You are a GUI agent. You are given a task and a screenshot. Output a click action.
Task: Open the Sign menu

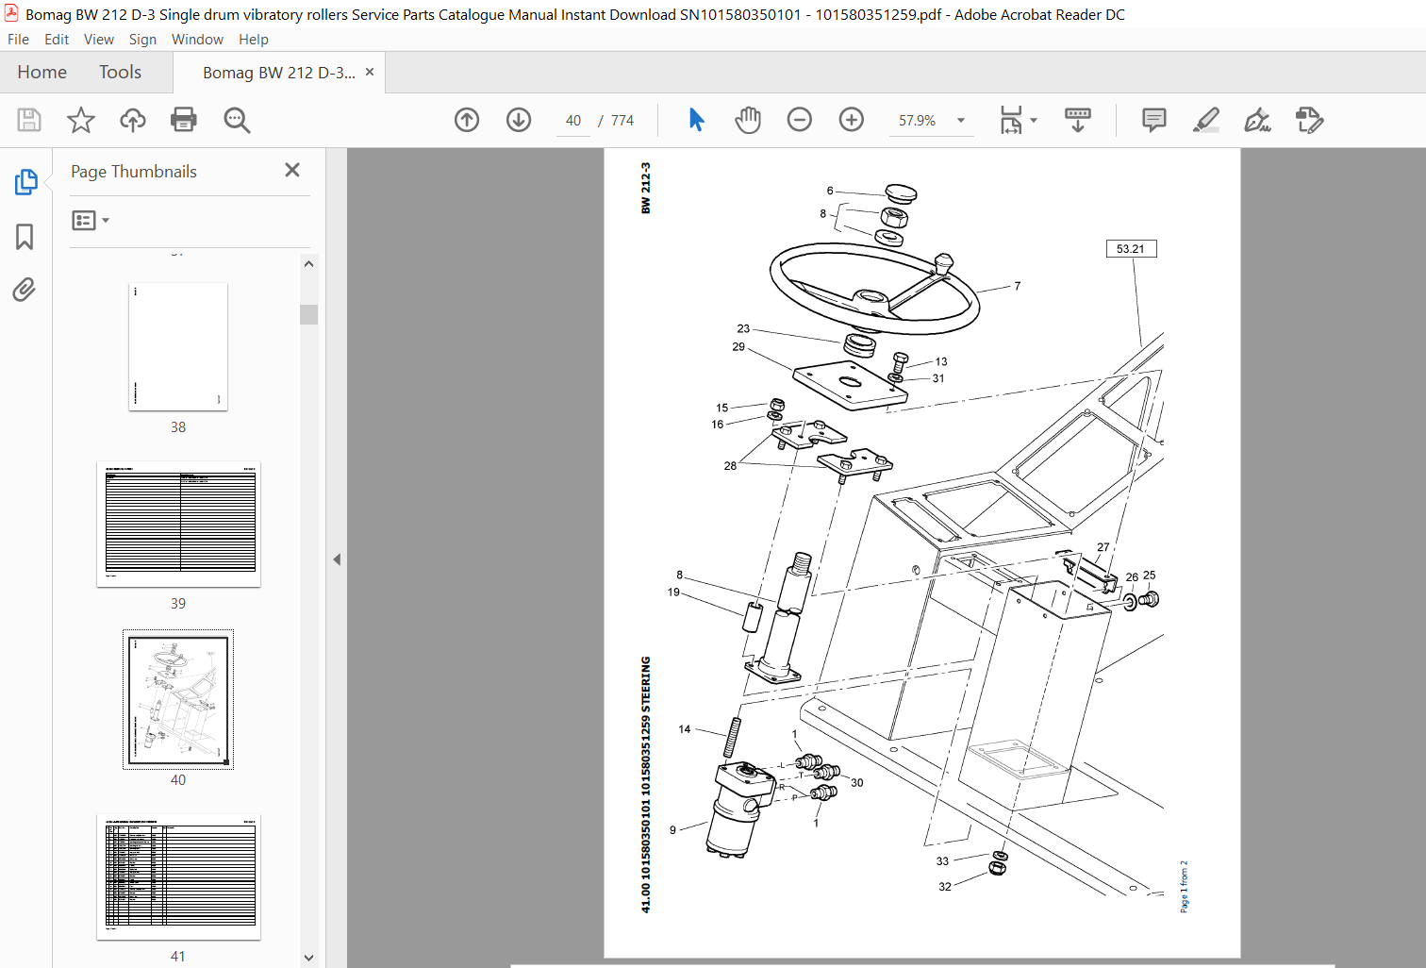(142, 40)
